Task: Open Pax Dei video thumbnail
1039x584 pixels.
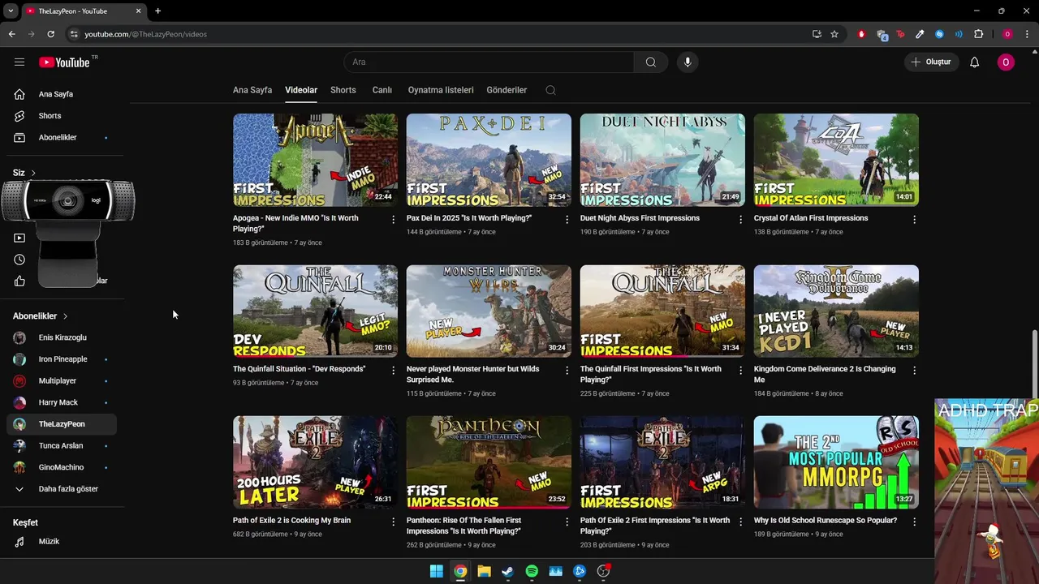Action: pyautogui.click(x=489, y=160)
